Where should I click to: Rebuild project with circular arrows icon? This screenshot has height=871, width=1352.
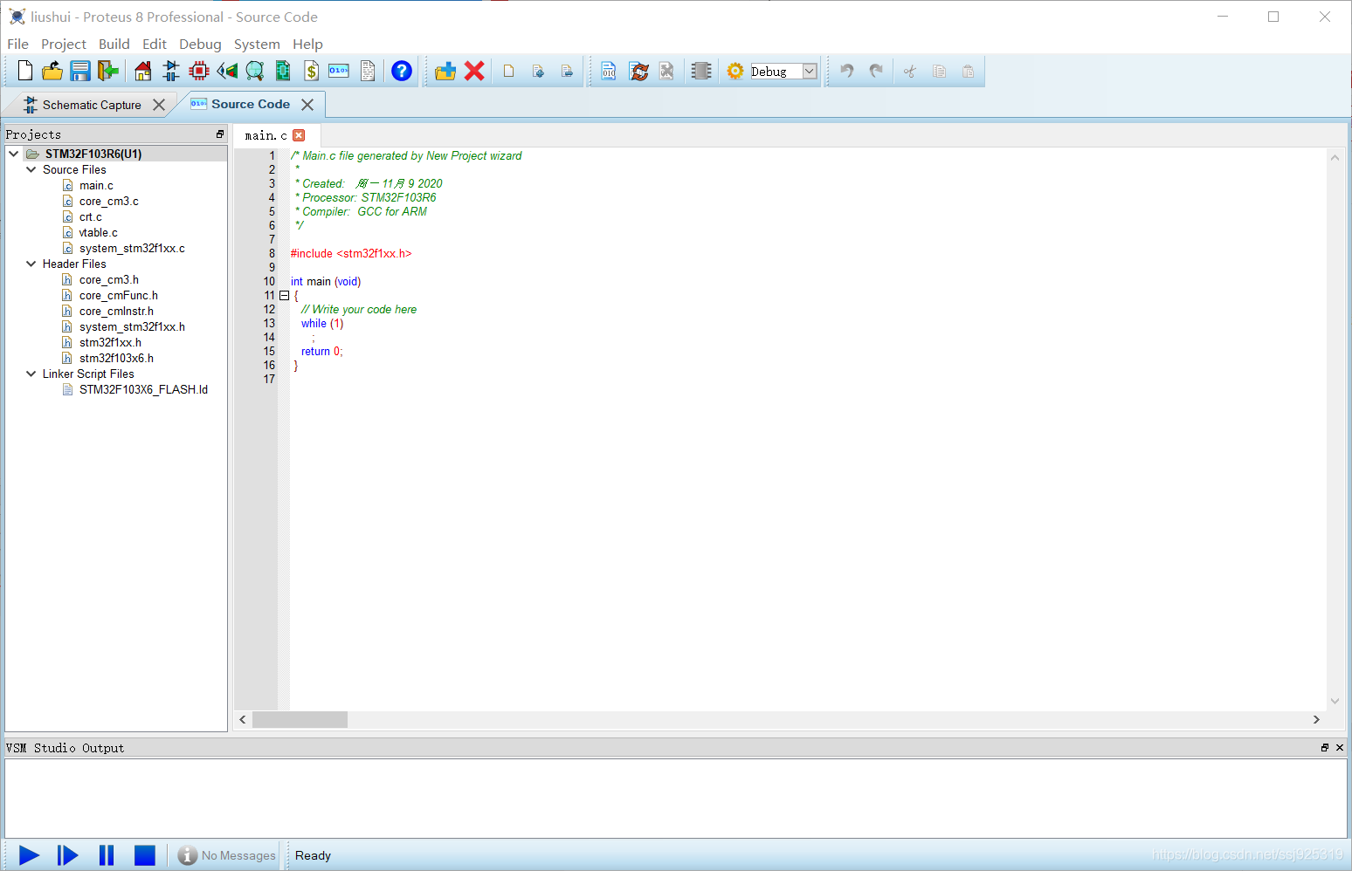[639, 71]
